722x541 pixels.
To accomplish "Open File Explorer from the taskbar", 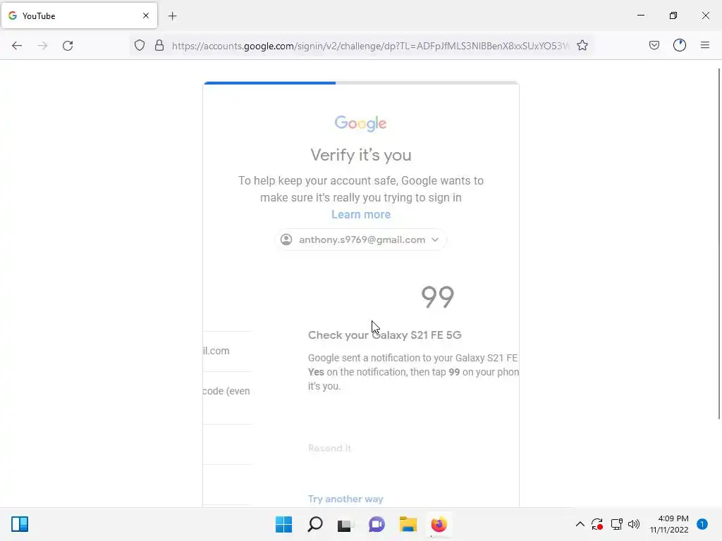I will tap(408, 524).
